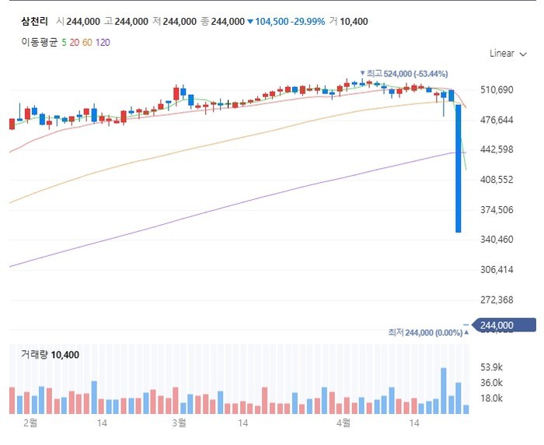Open the Linear scale dropdown

pyautogui.click(x=507, y=54)
